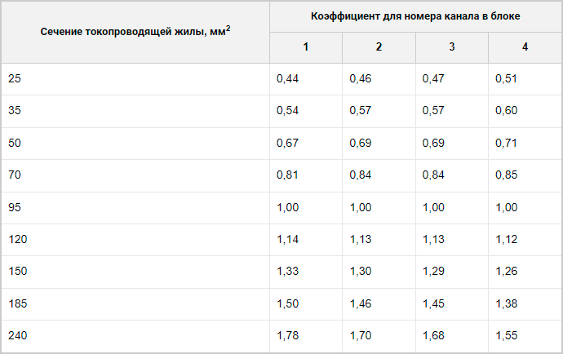Viewport: 563px width, 354px height.
Task: Select column header for channel 2
Action: pos(379,46)
